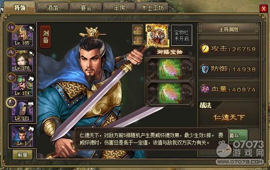Screen dimensions: 270x170
Task: Select the Lv. 1 刘备 portrait
Action: [22, 136]
